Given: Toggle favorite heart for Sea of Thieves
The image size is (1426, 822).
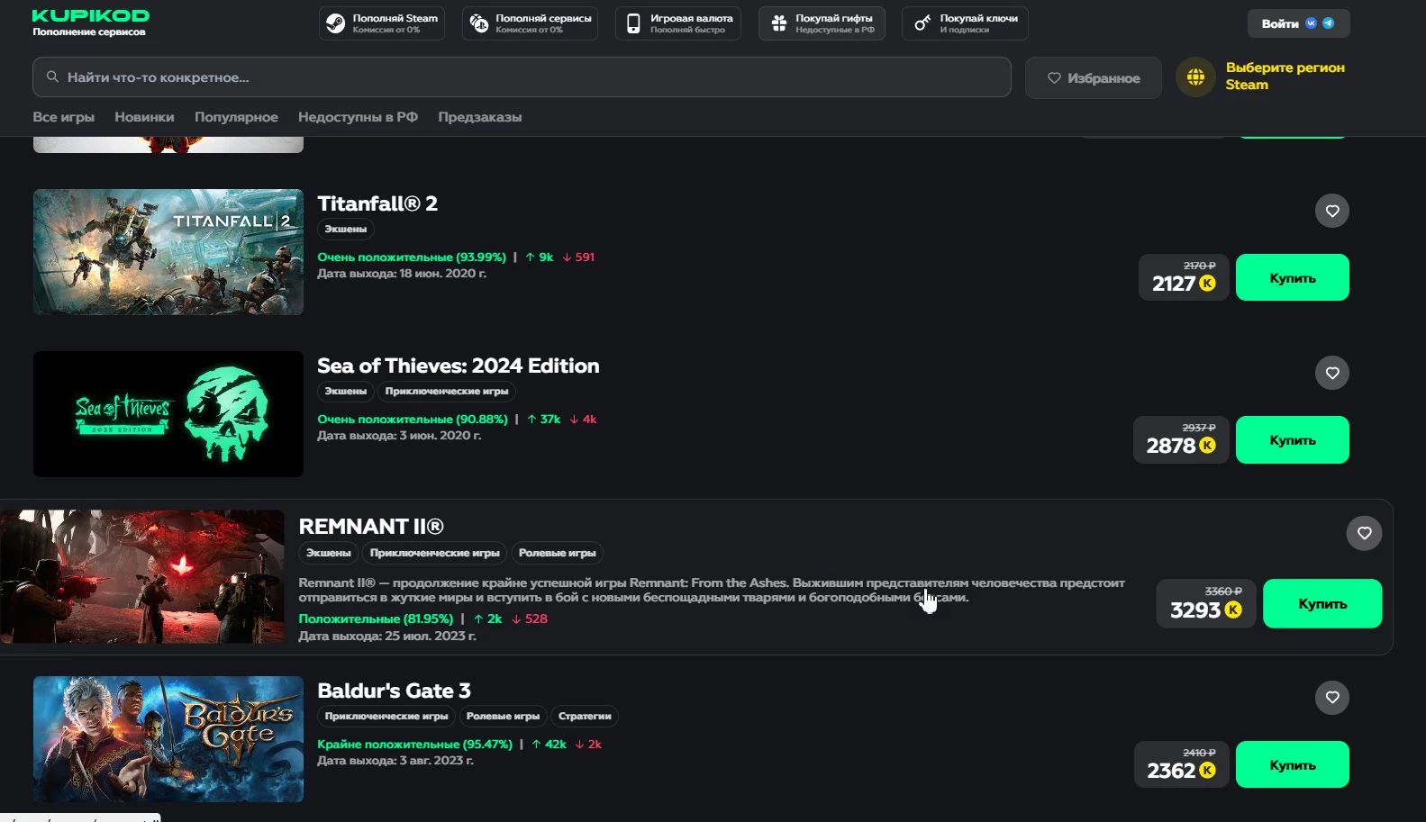Looking at the screenshot, I should (1331, 373).
